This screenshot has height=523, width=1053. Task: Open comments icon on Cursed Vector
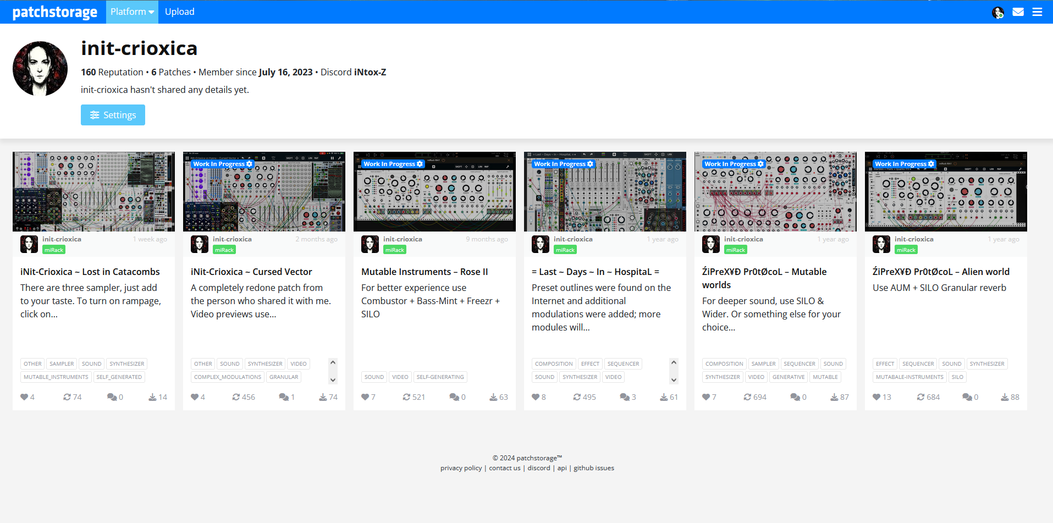284,397
